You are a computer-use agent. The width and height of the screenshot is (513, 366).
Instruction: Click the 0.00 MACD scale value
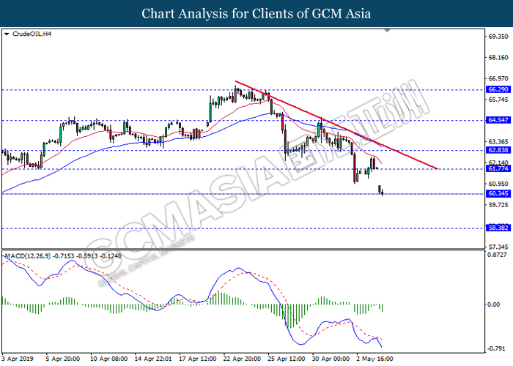click(493, 305)
